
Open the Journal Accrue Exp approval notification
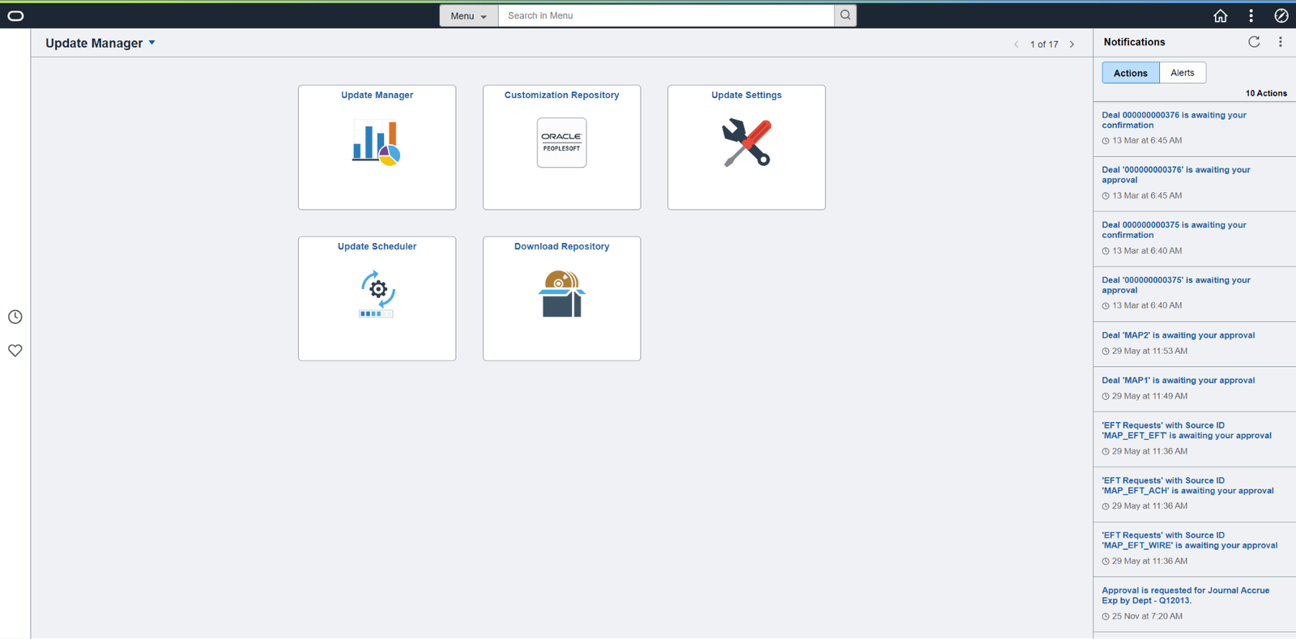tap(1185, 595)
